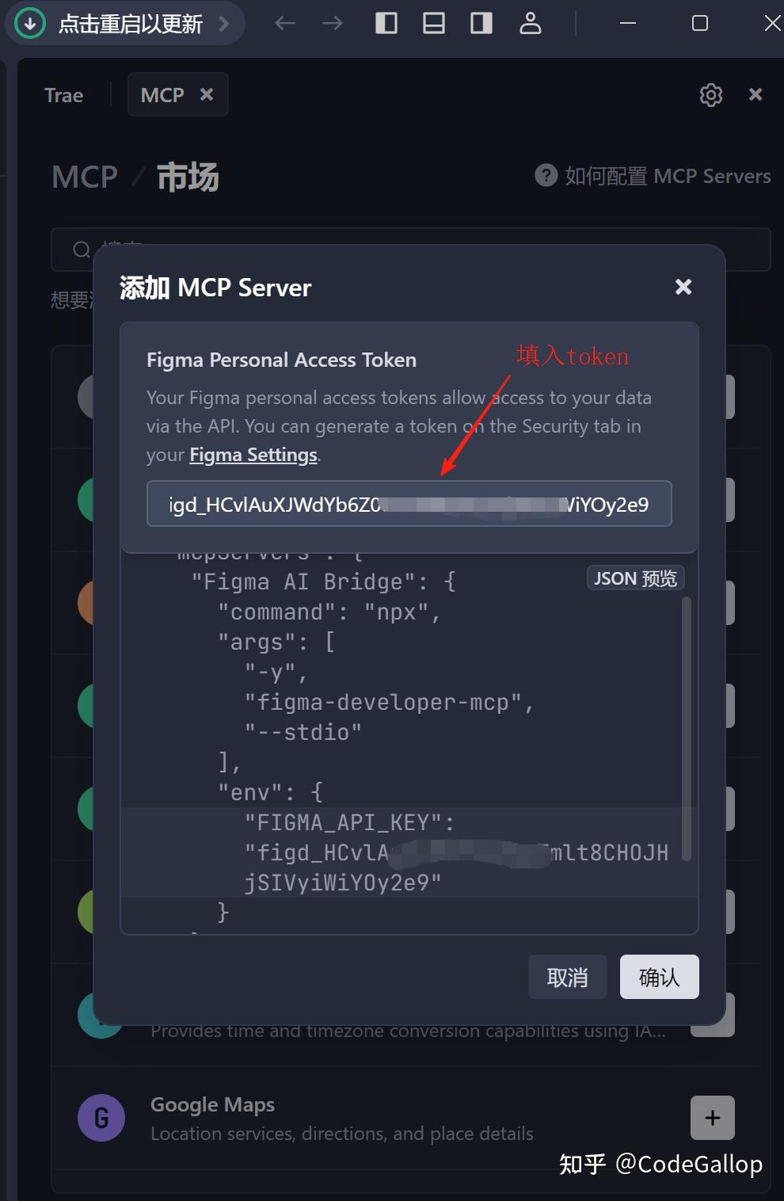Close the MCP tab
Screen dimensions: 784x1201
click(207, 94)
